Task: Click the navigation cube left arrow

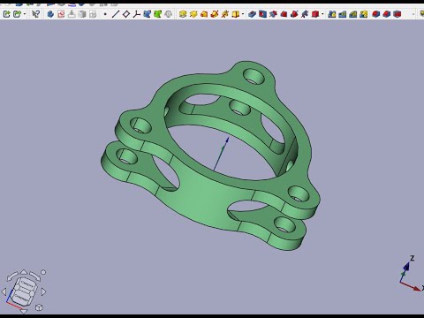Action: 4,291
